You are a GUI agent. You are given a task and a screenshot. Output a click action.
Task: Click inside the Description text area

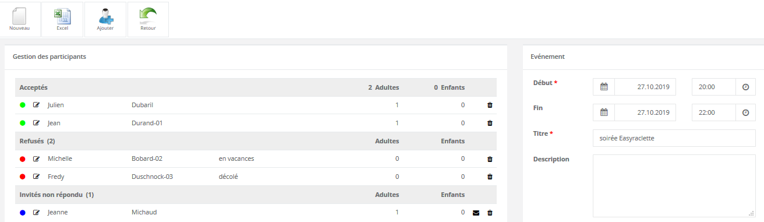click(674, 186)
